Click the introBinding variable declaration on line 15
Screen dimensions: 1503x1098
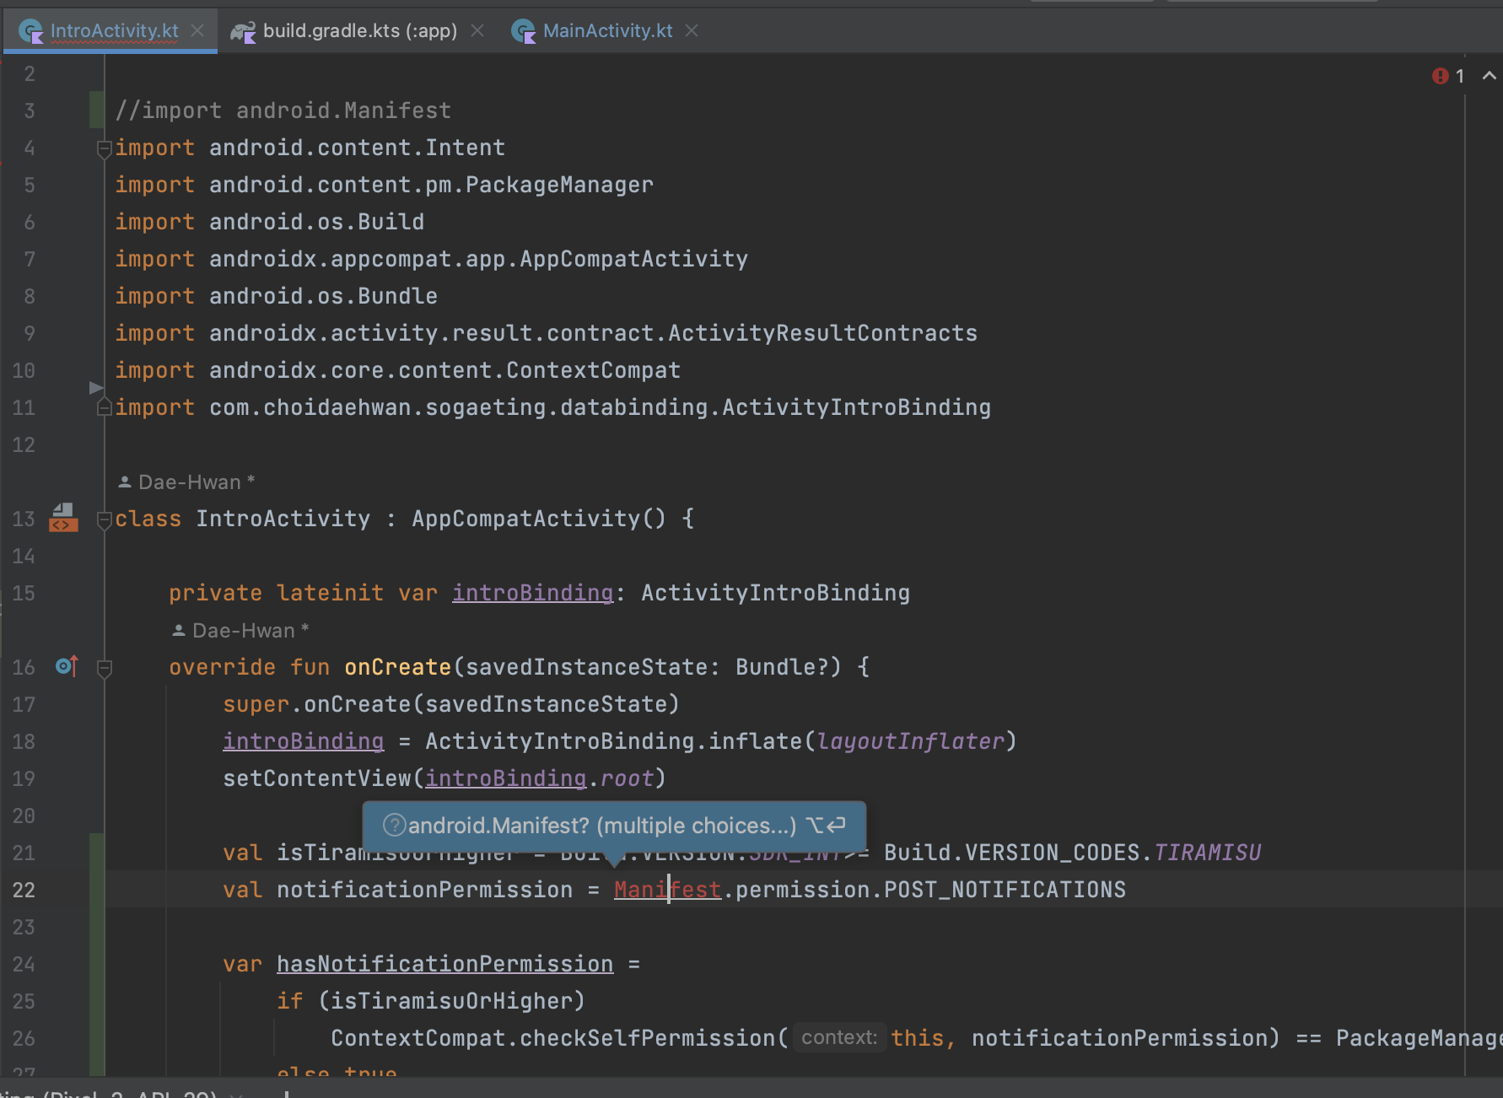[533, 593]
